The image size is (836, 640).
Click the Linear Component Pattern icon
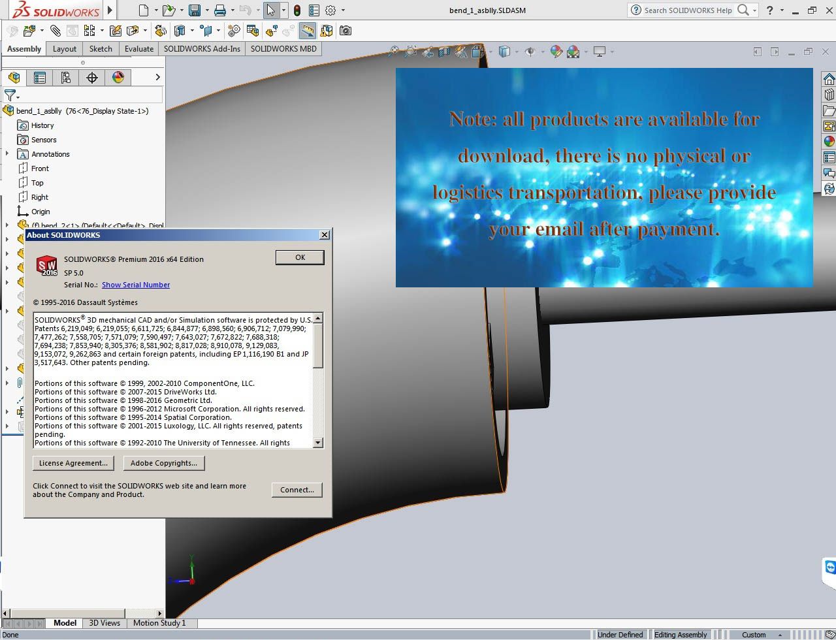click(x=89, y=30)
